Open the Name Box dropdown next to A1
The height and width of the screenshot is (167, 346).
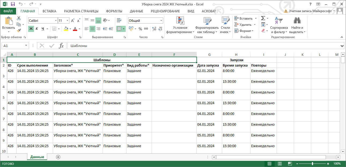point(26,46)
